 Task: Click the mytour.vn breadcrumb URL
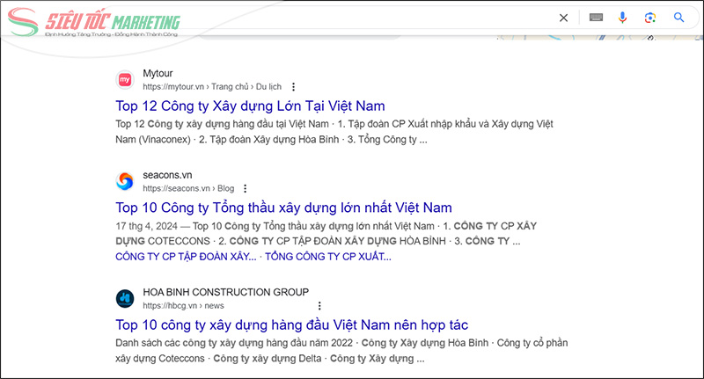pyautogui.click(x=212, y=86)
